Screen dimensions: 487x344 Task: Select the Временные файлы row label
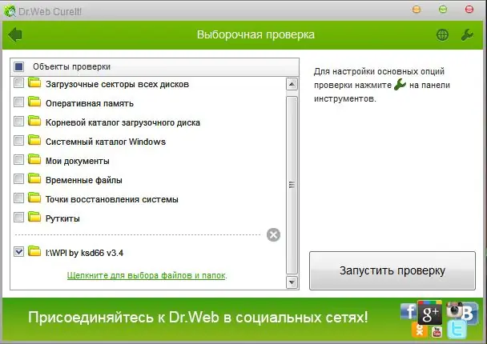[84, 180]
